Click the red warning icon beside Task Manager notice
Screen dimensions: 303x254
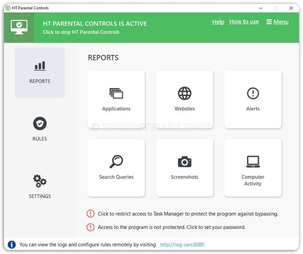click(x=90, y=214)
